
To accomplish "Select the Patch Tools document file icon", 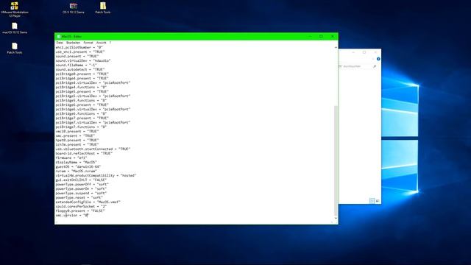I will pos(15,48).
